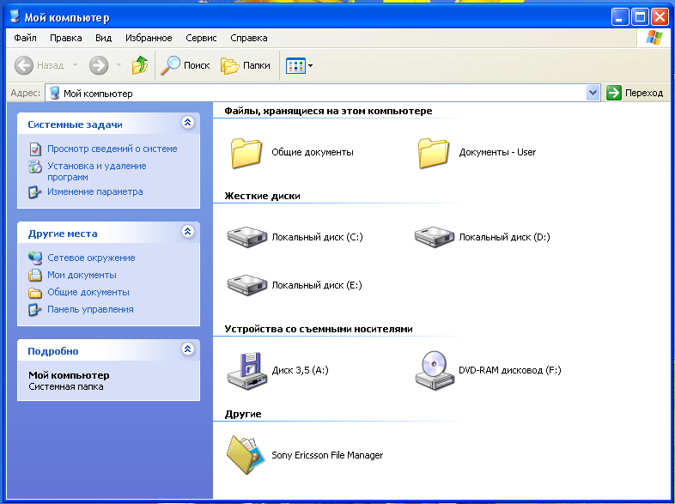Click My Documents icon in sidebar

tap(35, 275)
